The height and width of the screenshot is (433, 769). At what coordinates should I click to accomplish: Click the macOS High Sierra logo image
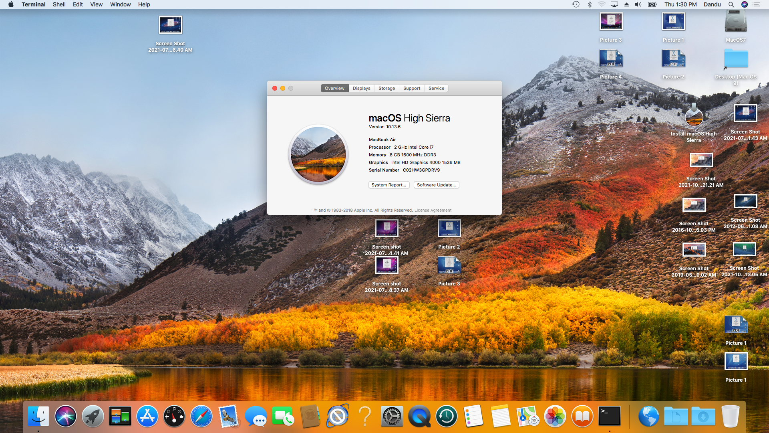pyautogui.click(x=318, y=154)
